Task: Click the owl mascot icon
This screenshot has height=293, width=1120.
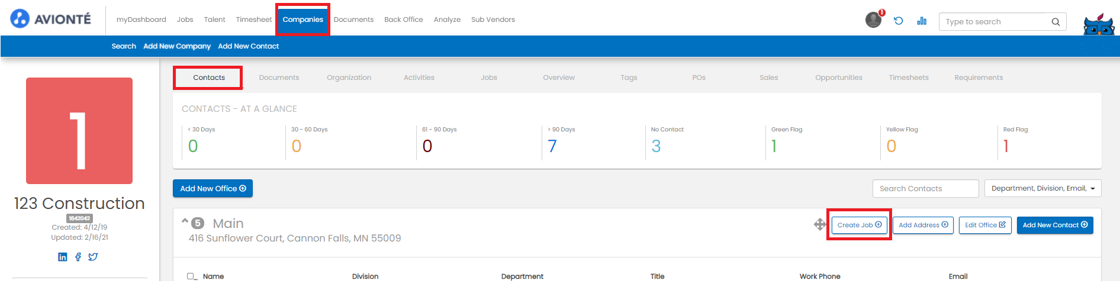Action: [1099, 24]
